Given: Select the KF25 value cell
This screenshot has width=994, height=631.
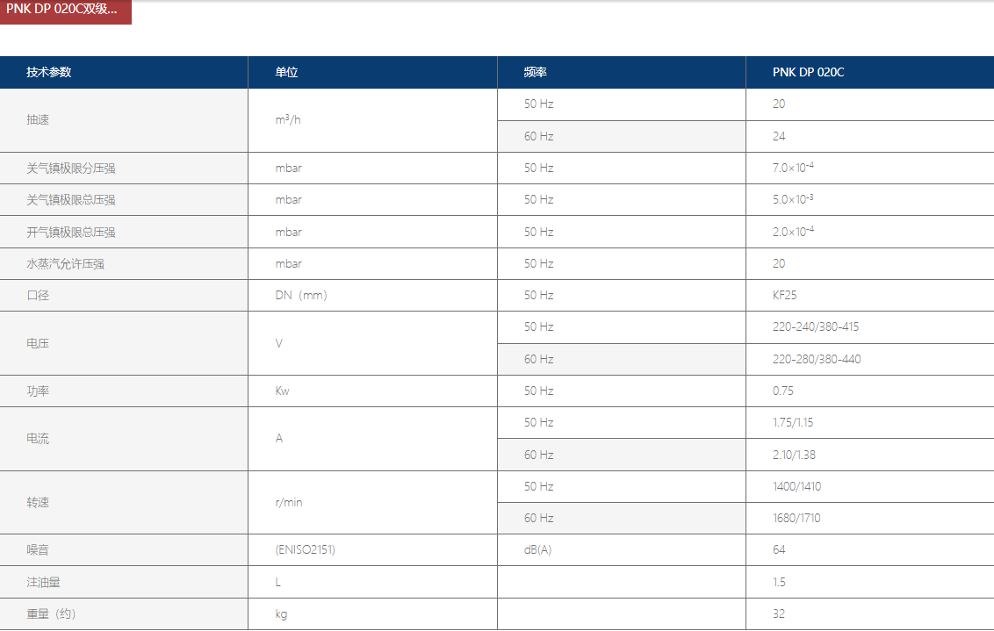Looking at the screenshot, I should (x=785, y=296).
